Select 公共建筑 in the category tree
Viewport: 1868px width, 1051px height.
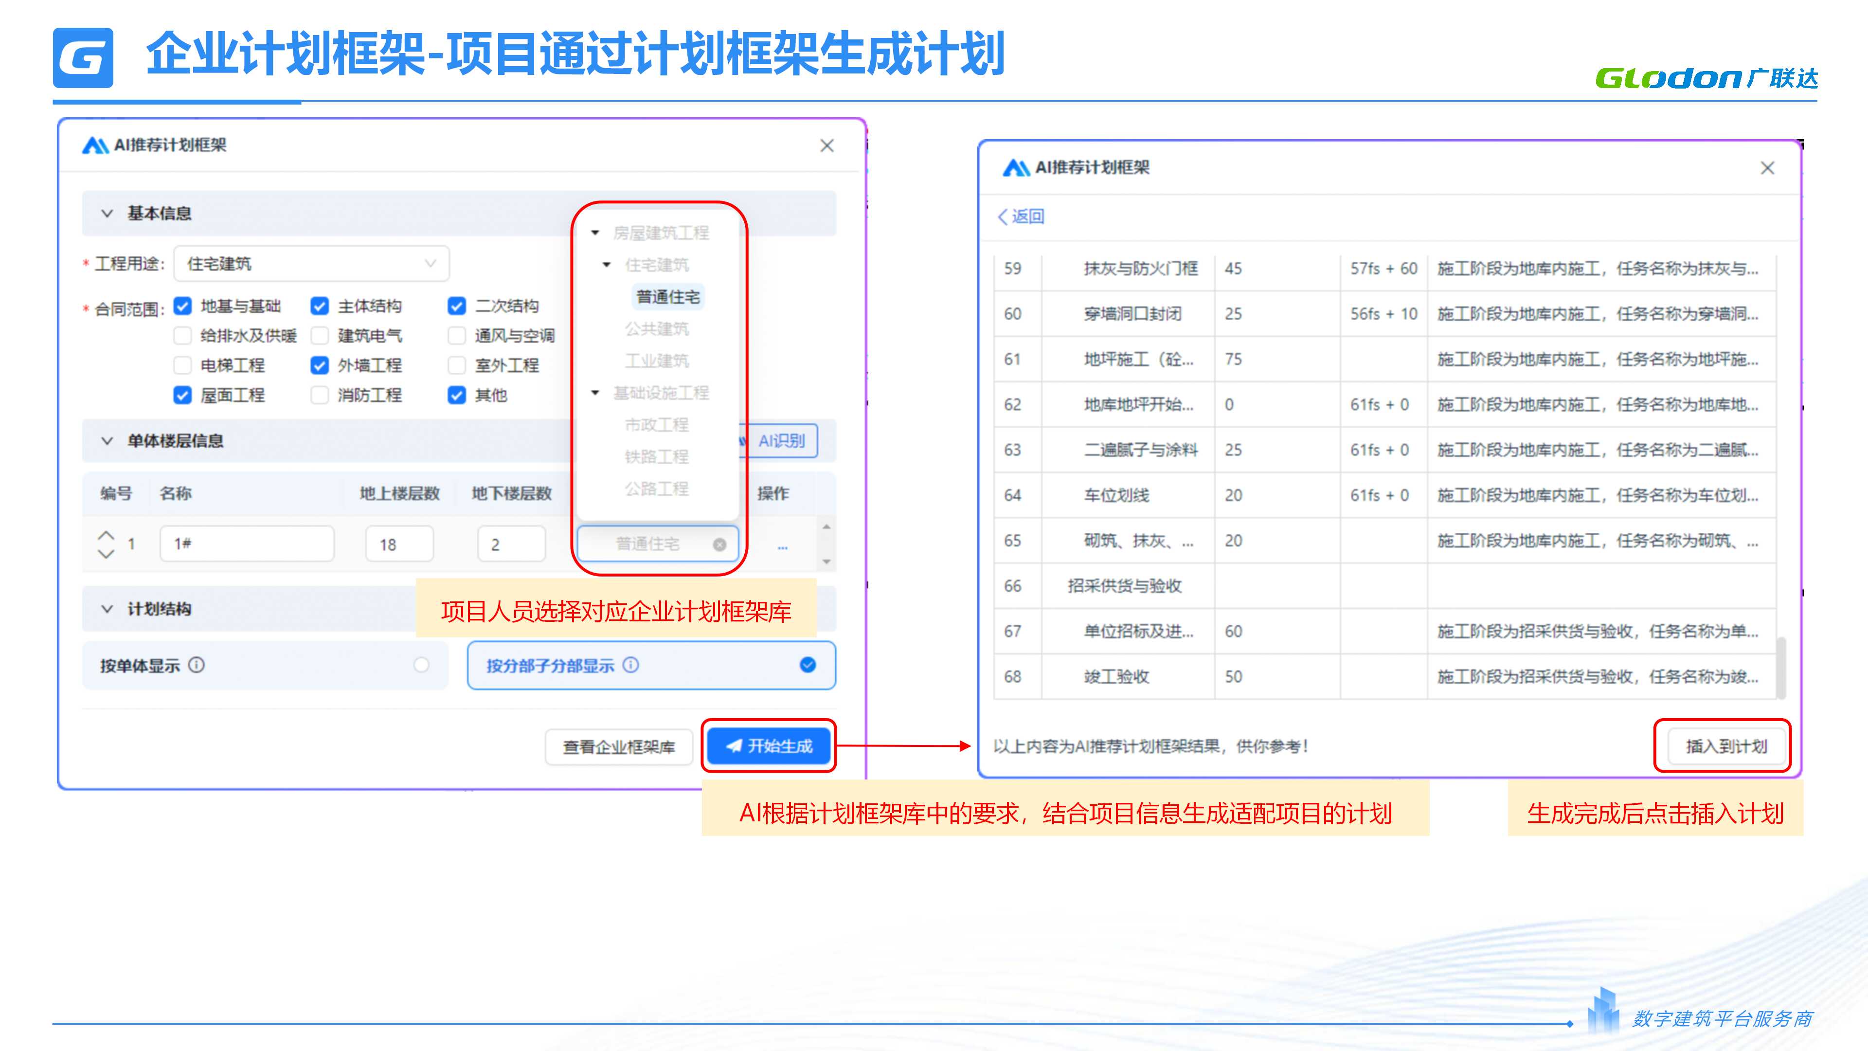click(656, 328)
